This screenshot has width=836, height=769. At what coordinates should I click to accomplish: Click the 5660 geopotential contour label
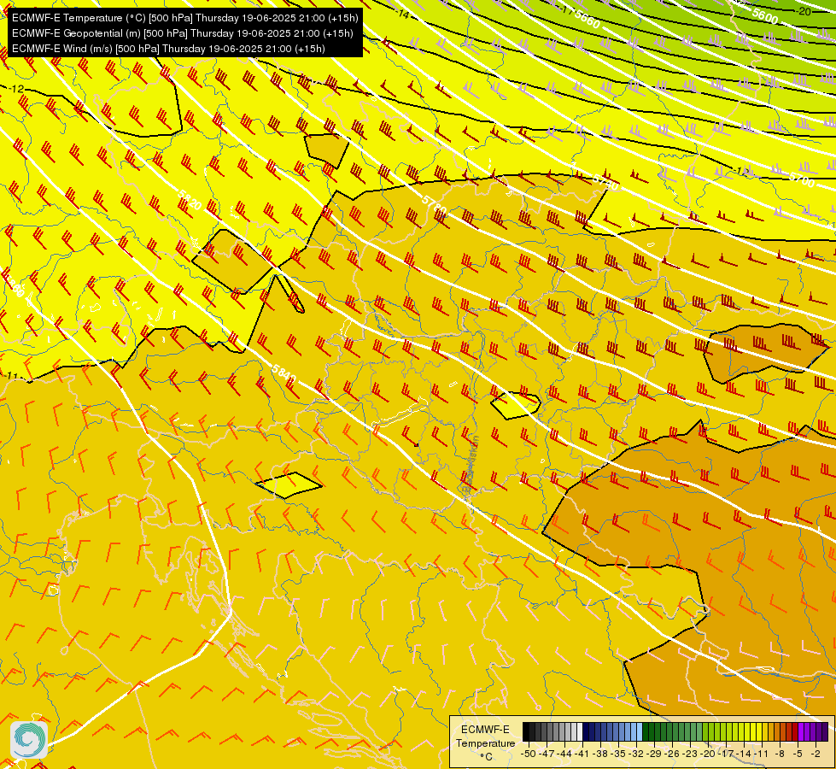click(588, 20)
